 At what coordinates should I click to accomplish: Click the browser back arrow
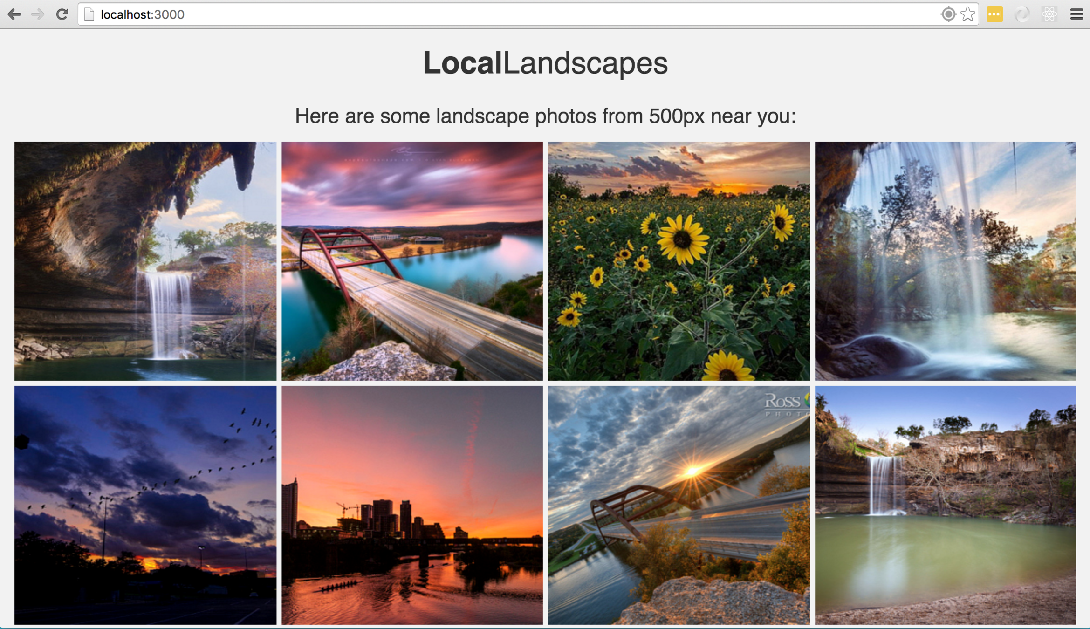pyautogui.click(x=14, y=14)
